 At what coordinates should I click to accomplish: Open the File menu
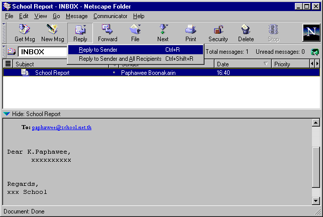click(x=9, y=16)
